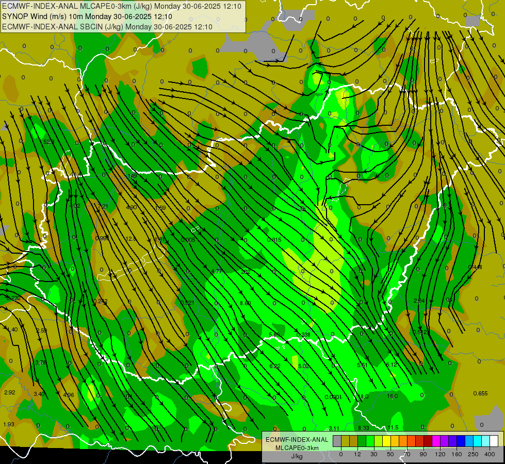Click the map value 2.92
This screenshot has width=505, height=464.
[9, 392]
